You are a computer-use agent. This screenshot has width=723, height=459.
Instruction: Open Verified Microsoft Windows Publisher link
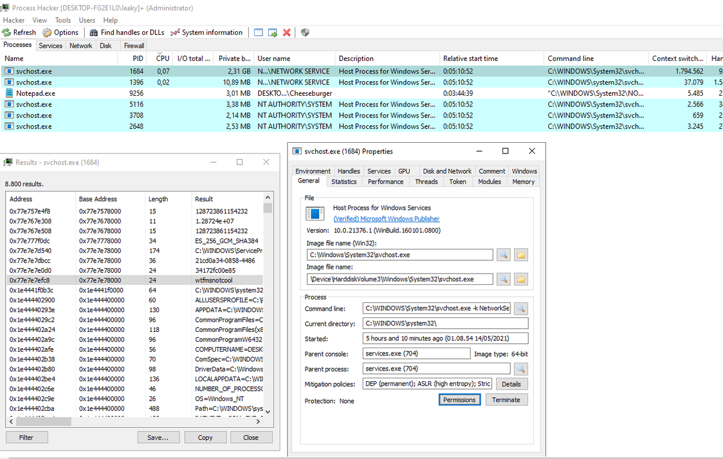[x=386, y=219]
